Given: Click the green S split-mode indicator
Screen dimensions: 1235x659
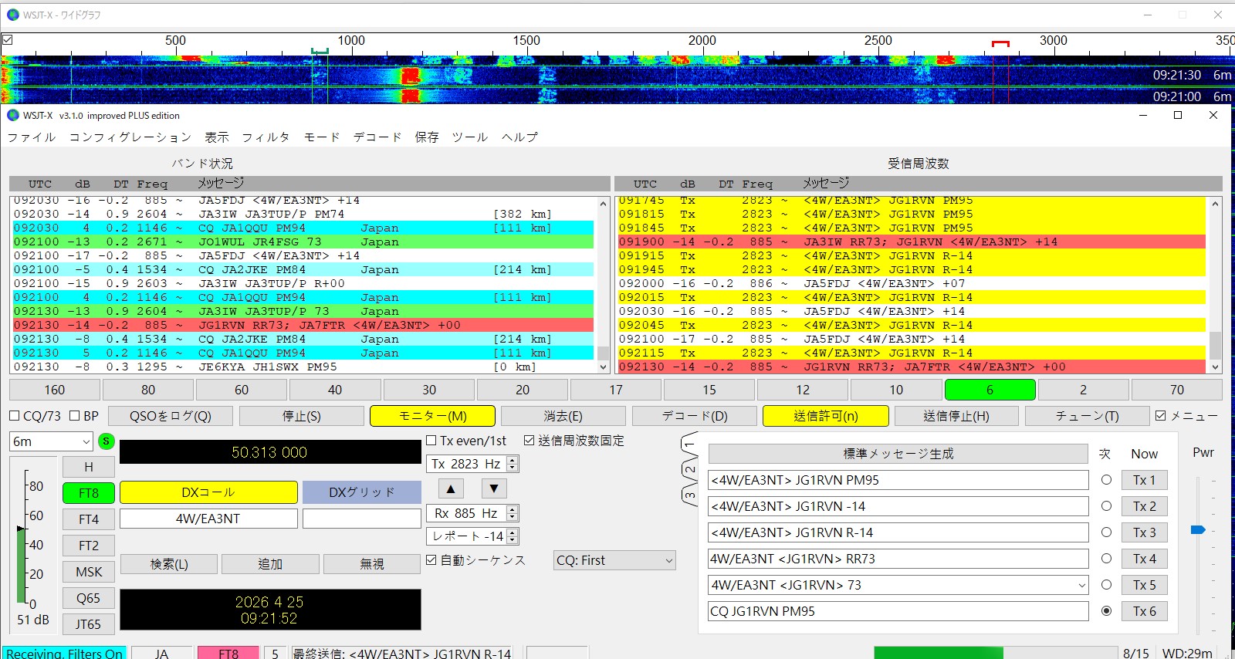Looking at the screenshot, I should [107, 441].
